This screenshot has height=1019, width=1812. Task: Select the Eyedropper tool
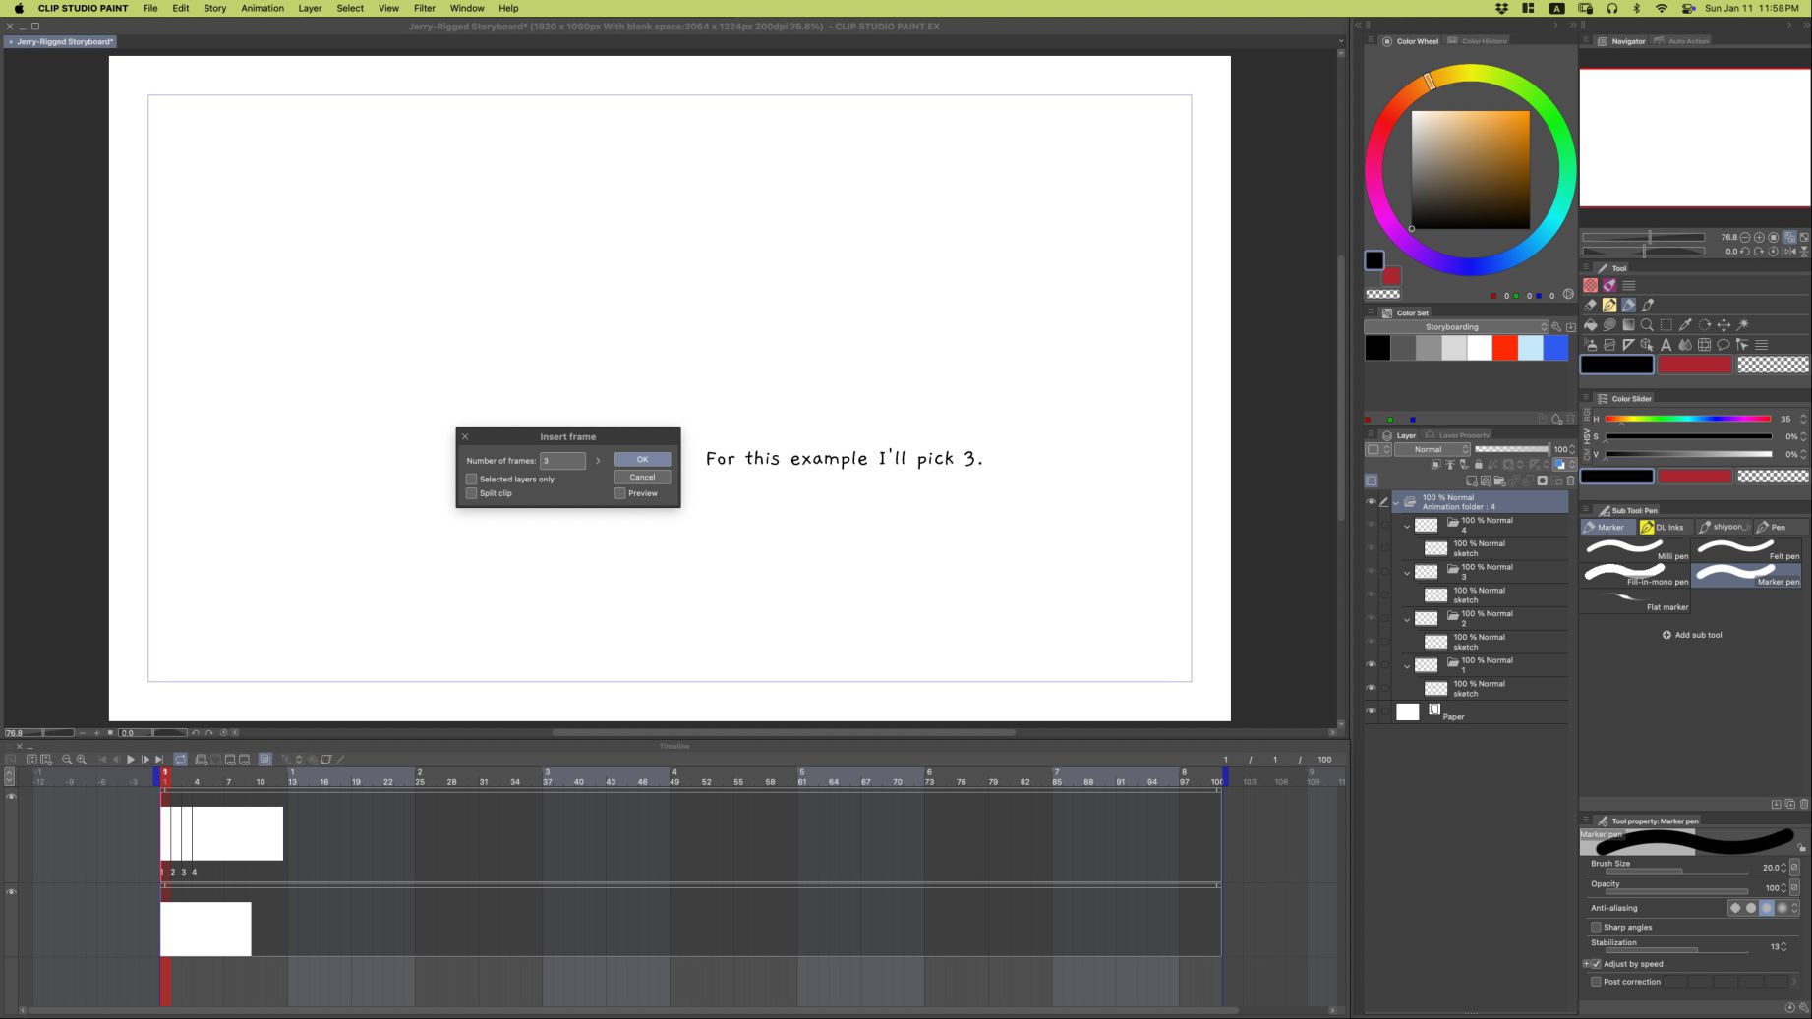[x=1685, y=325]
